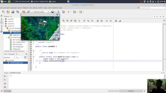Toggle Highlight Search in editor toolbar
This screenshot has height=93, width=166.
point(75,21)
